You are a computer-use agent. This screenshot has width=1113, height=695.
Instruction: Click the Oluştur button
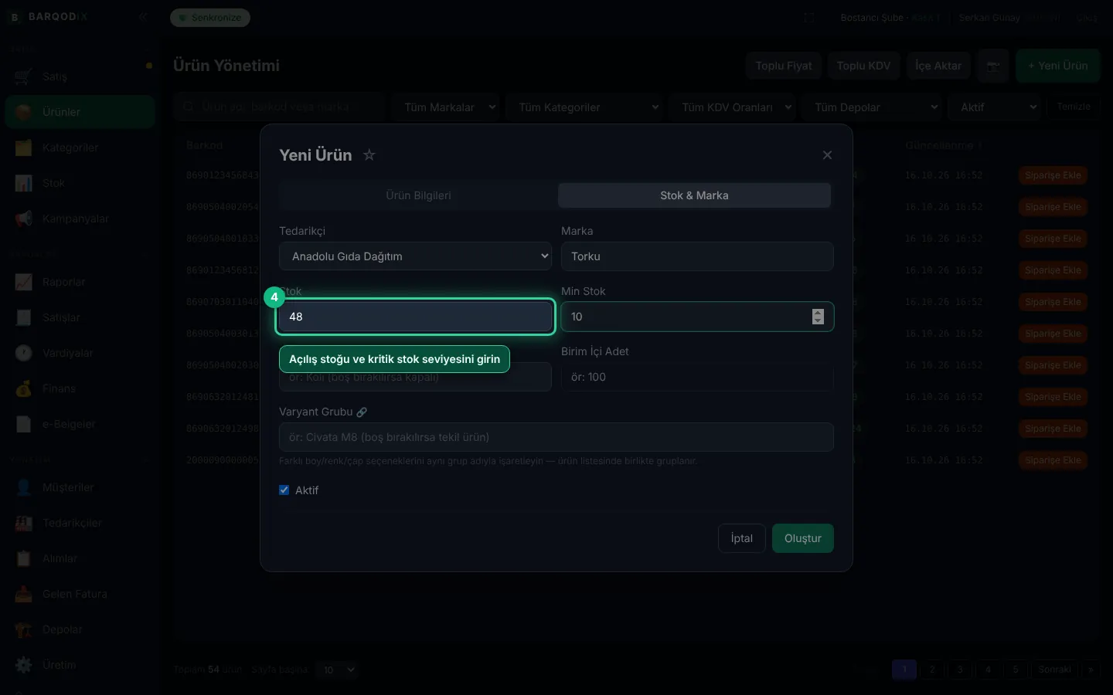pos(803,538)
